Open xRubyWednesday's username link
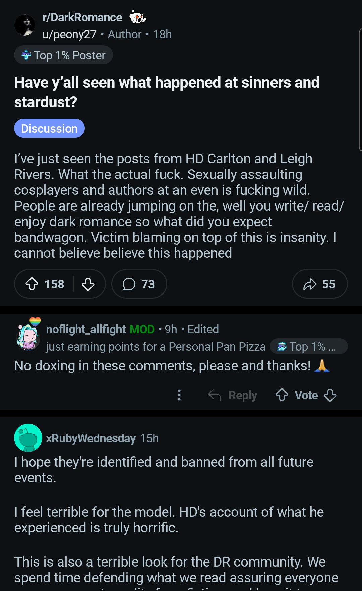The width and height of the screenshot is (362, 591). click(x=91, y=438)
